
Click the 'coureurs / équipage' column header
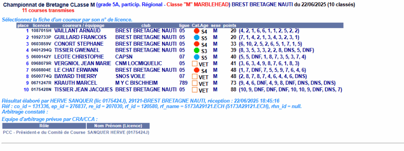click(x=83, y=25)
